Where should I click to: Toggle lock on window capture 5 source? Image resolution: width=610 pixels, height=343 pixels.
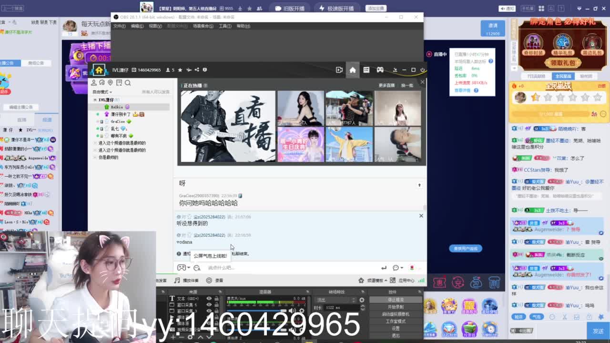(216, 305)
